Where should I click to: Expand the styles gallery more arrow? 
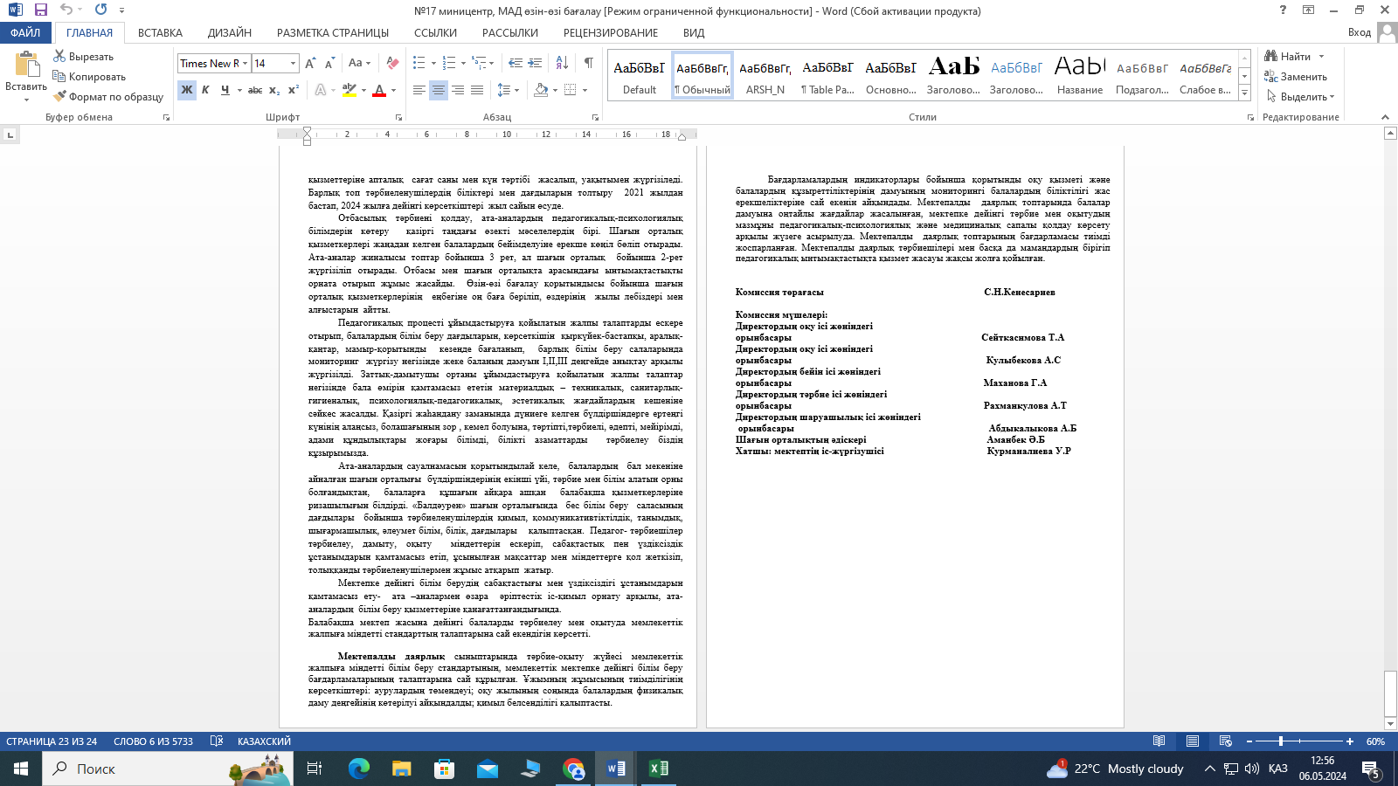point(1245,93)
